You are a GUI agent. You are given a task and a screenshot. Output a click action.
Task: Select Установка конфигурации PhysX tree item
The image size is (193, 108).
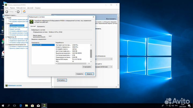tap(19, 43)
